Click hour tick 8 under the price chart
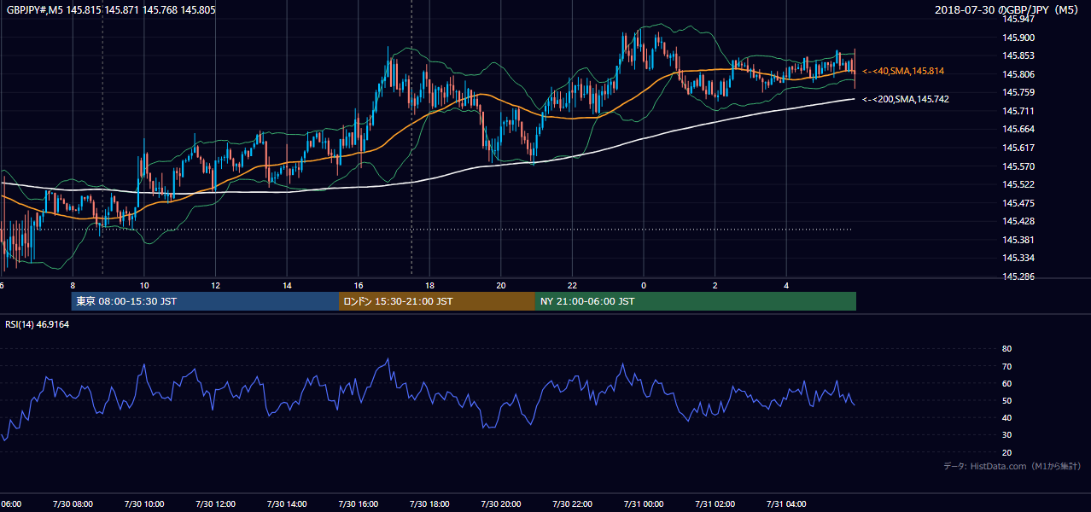 tap(73, 285)
